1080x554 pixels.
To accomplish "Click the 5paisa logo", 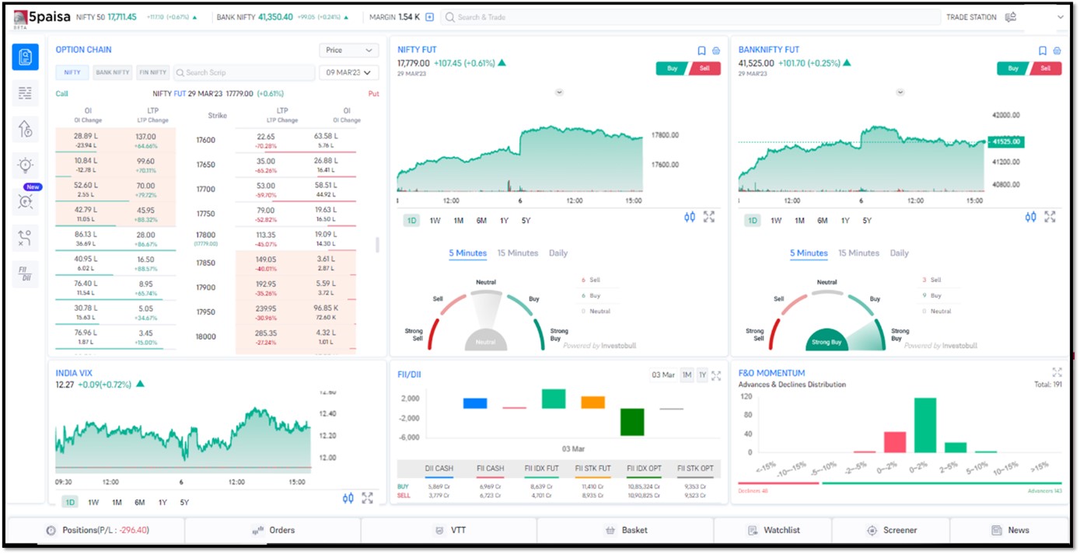I will click(41, 16).
